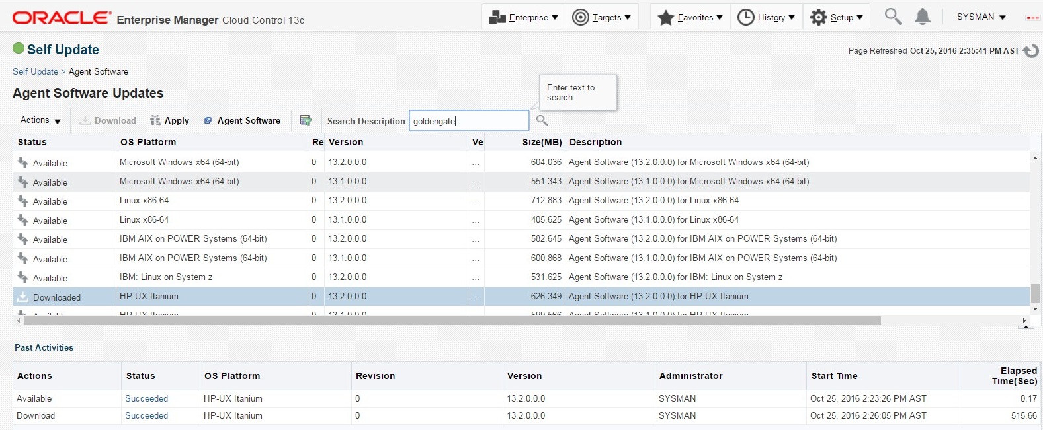Open the Enterprise menu
The image size is (1043, 430).
click(x=523, y=17)
